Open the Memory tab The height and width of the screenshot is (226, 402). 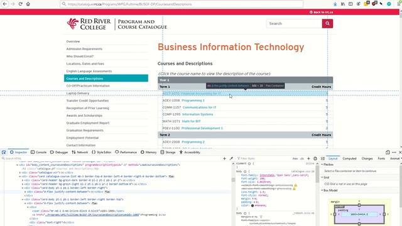pyautogui.click(x=148, y=152)
